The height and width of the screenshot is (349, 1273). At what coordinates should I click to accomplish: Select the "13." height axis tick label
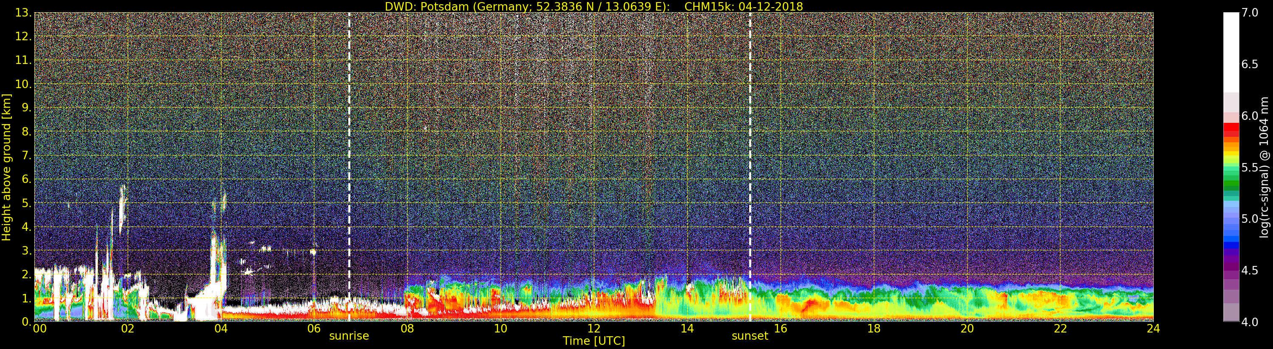[23, 13]
